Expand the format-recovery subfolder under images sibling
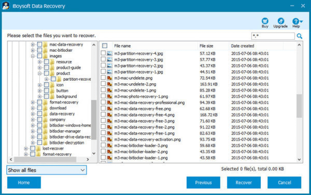This screenshot has height=195, width=311. tap(33, 102)
